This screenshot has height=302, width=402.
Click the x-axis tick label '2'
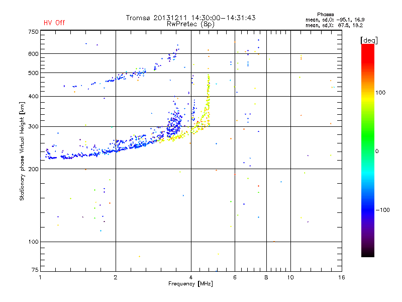(116, 277)
